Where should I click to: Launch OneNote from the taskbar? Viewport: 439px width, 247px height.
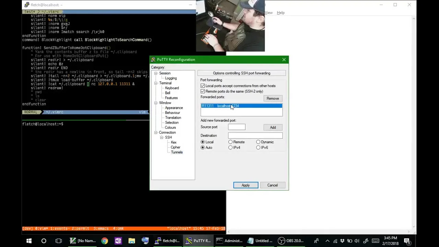[118, 241]
